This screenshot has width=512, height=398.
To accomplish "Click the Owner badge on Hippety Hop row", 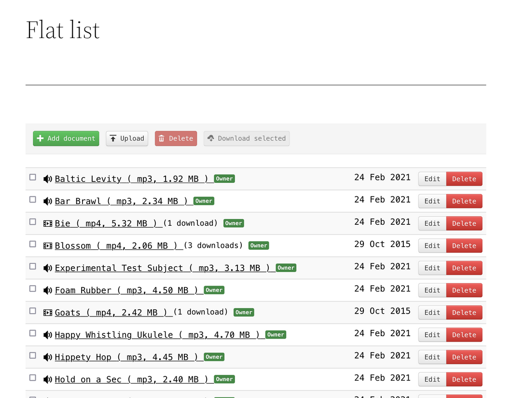I will tap(214, 357).
